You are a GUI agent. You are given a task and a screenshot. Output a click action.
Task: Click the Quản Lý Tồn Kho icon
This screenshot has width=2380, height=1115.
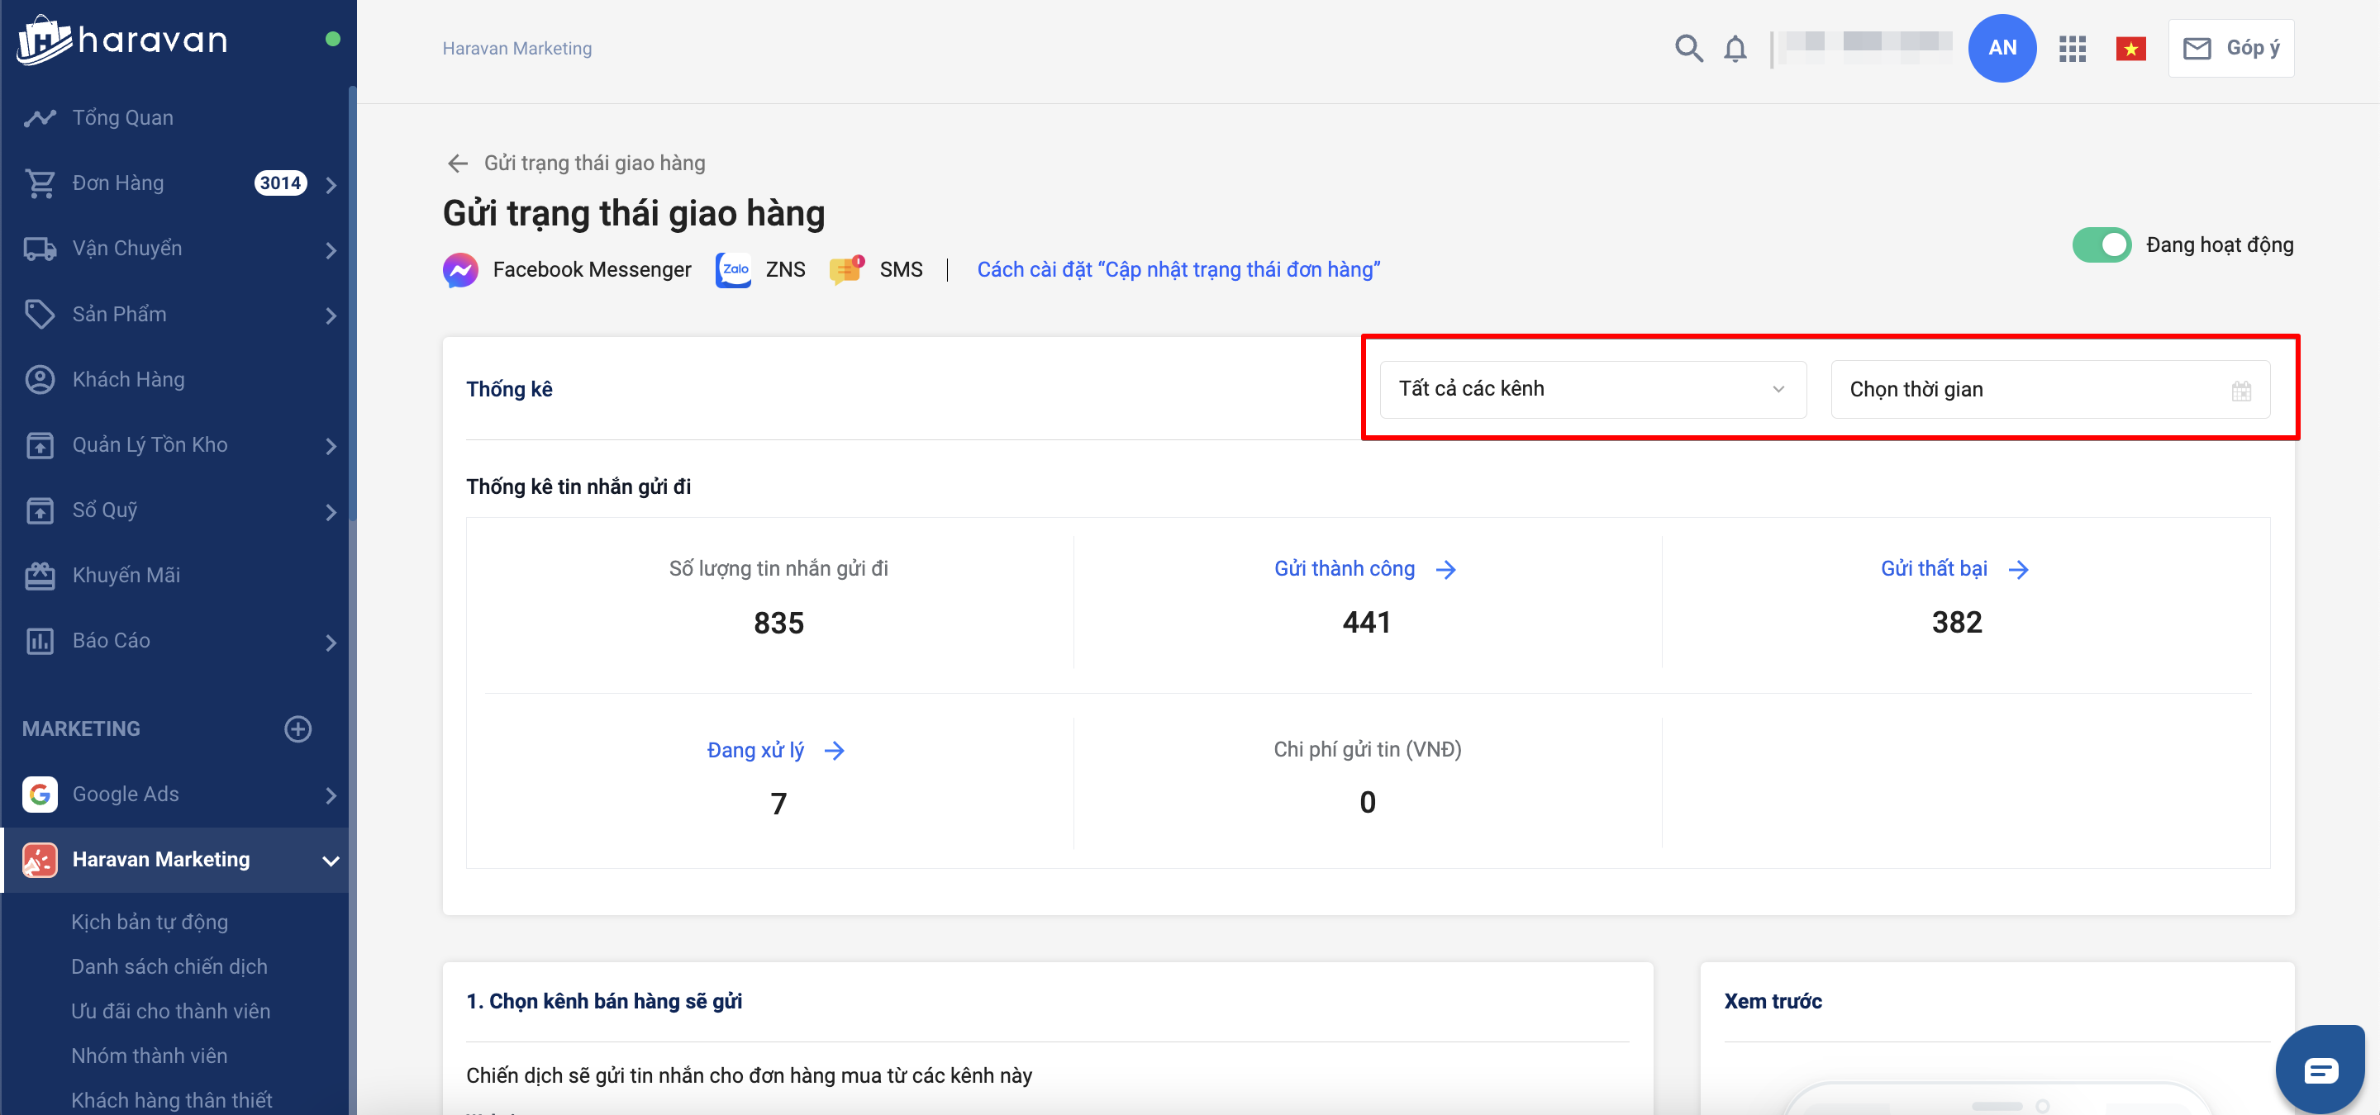(40, 445)
